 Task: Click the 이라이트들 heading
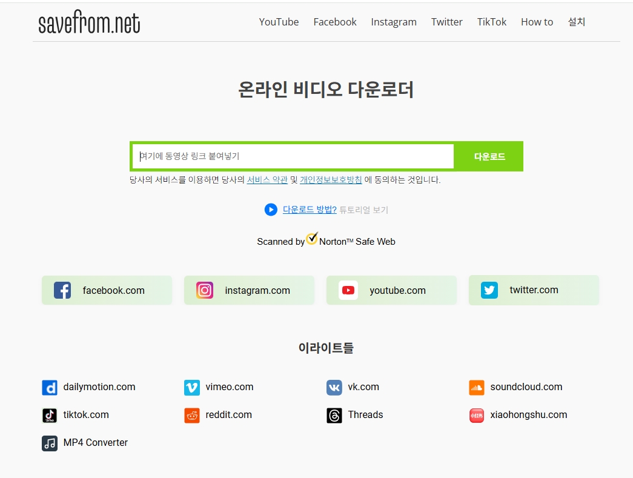[x=326, y=348]
